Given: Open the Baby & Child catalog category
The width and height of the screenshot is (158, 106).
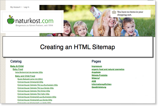Looking at the screenshot, I should pyautogui.click(x=17, y=66).
